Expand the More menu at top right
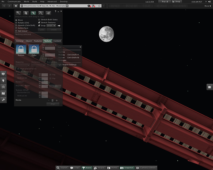The image size is (213, 170). click(208, 6)
